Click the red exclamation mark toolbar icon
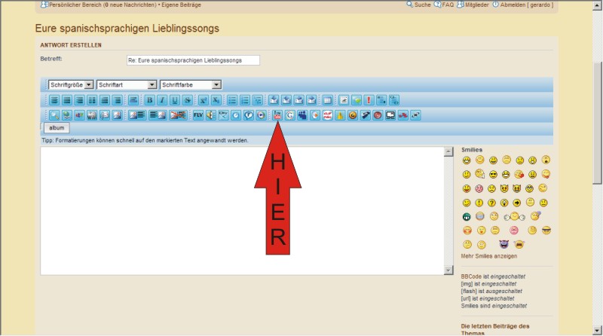Image resolution: width=603 pixels, height=336 pixels. 369,99
